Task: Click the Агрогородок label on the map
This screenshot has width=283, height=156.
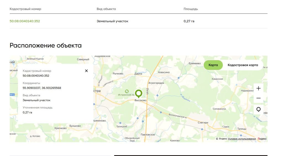Action: [156, 83]
